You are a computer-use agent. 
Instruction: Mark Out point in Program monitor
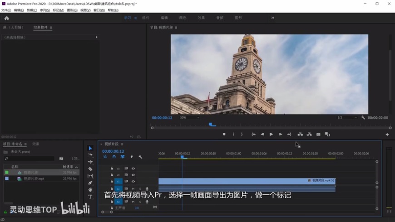(x=242, y=134)
